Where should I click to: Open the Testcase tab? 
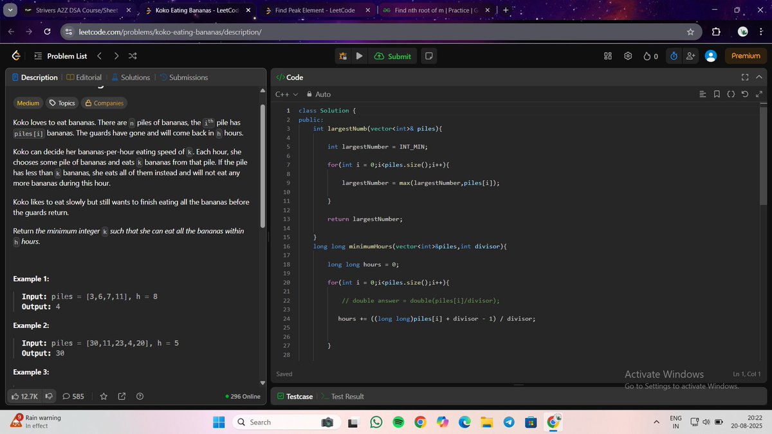295,396
